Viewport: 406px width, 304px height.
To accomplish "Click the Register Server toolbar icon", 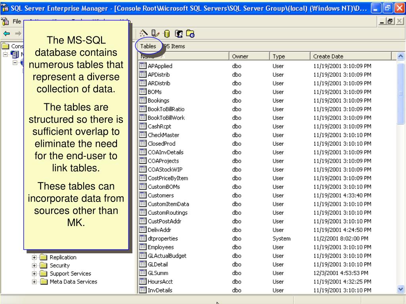I will (x=155, y=34).
